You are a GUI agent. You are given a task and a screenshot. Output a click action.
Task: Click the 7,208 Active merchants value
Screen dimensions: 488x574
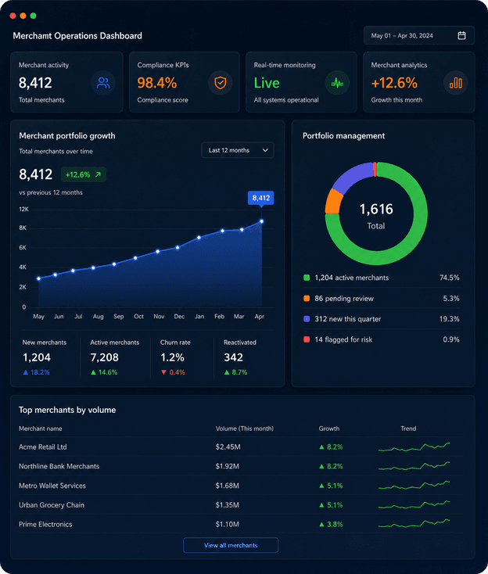(x=104, y=357)
